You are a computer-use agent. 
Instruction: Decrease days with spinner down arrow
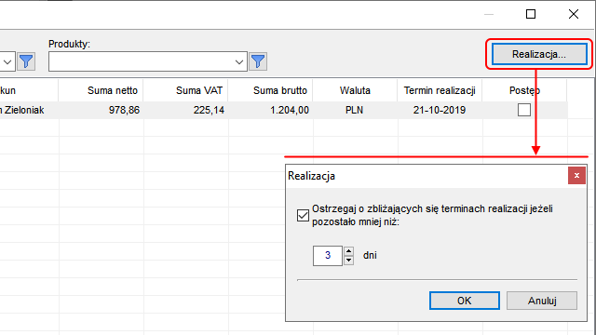348,261
